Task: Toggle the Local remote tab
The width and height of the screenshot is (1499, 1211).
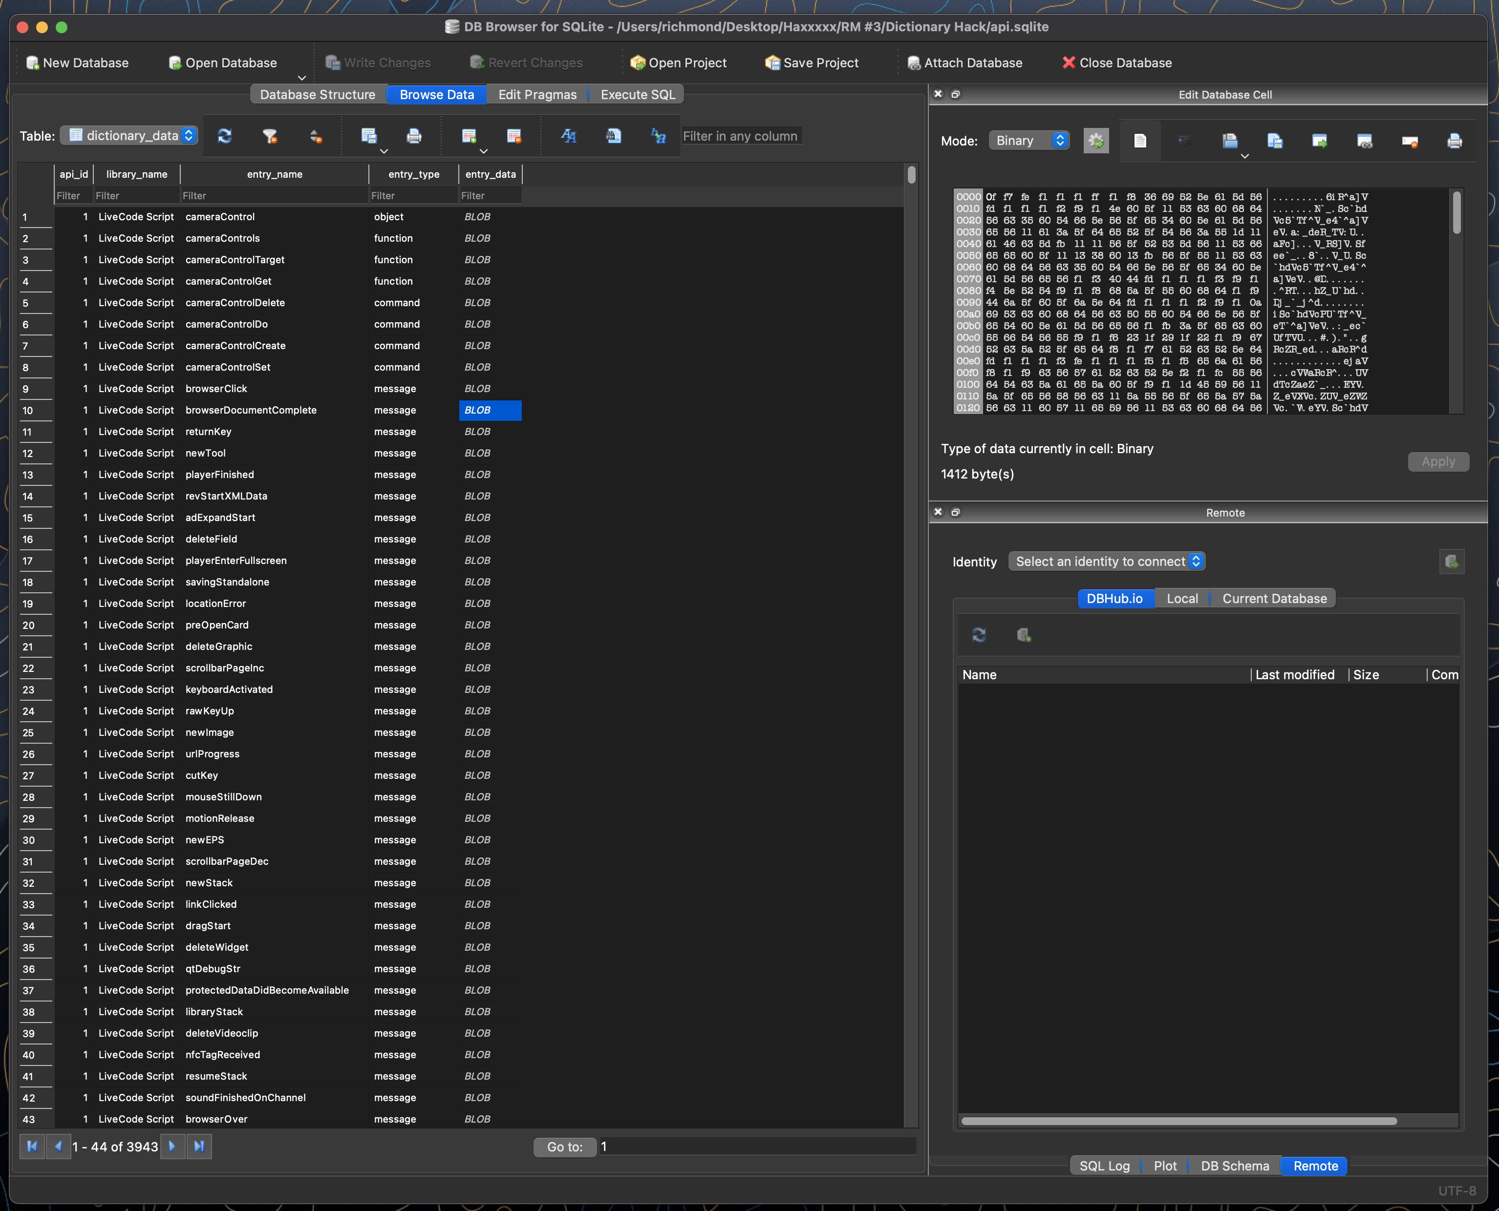Action: pos(1181,598)
